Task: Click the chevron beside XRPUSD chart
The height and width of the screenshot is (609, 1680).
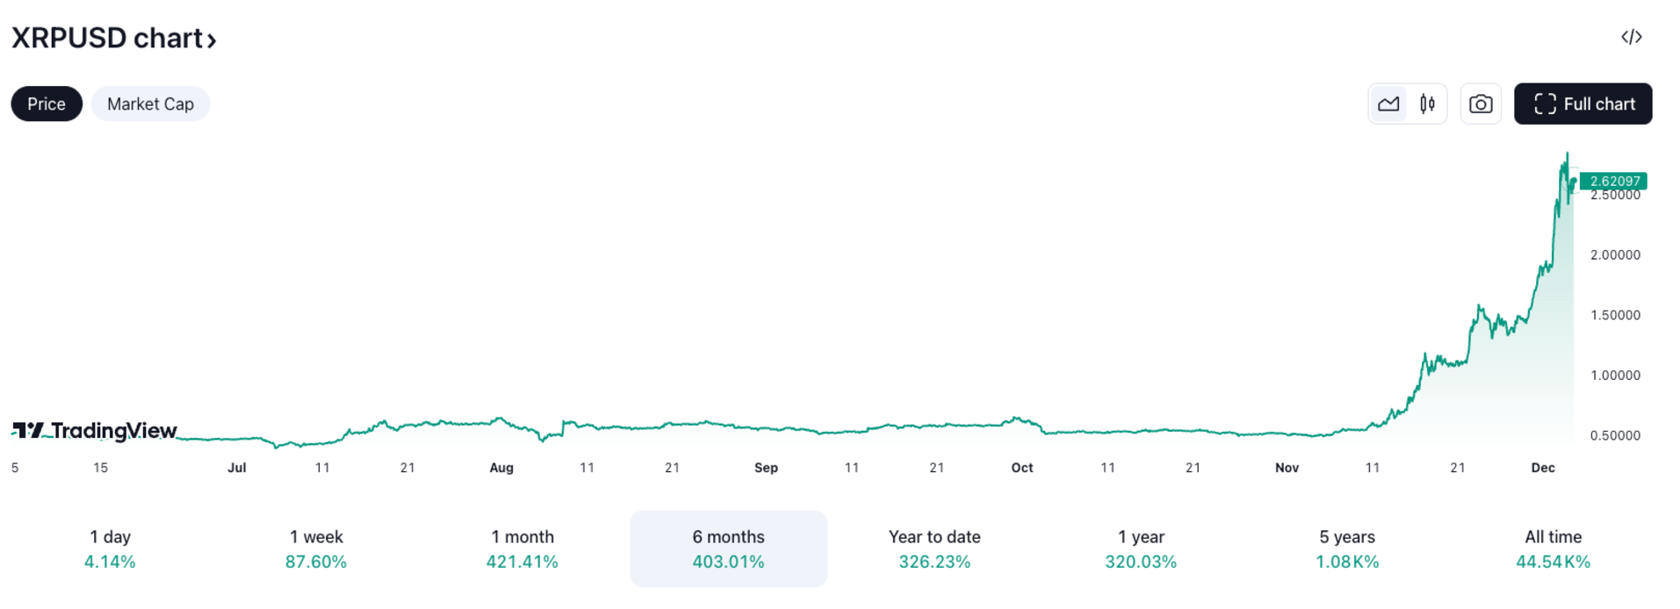Action: coord(212,40)
